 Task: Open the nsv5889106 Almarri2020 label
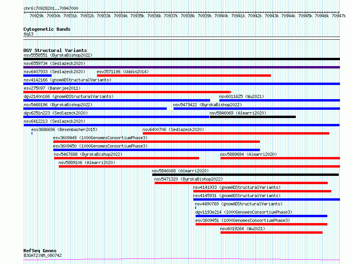pyautogui.click(x=87, y=162)
